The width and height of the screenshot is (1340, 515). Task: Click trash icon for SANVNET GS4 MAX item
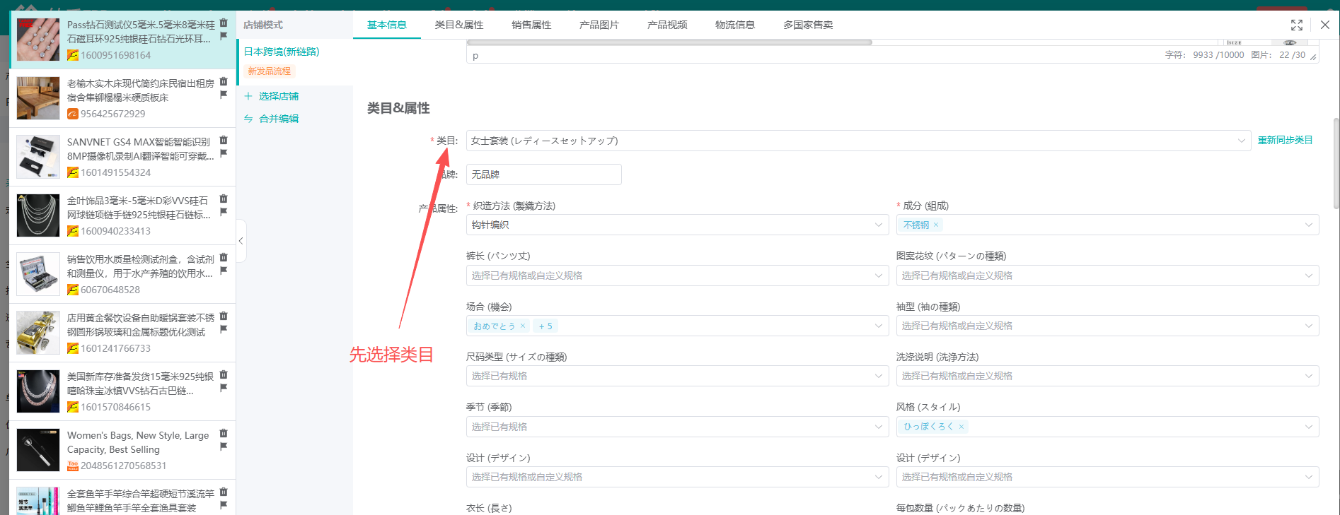pos(224,140)
